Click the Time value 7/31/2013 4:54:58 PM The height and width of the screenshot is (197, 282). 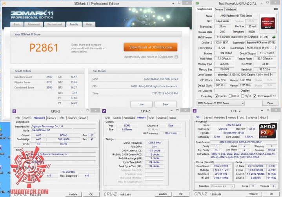click(165, 93)
